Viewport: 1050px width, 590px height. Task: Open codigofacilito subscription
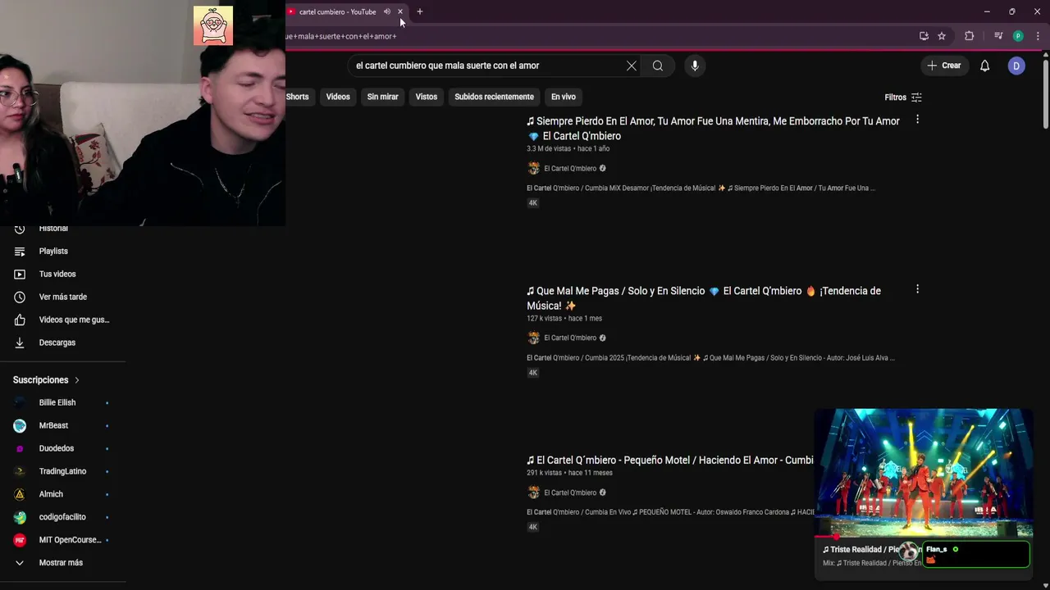[x=62, y=518]
